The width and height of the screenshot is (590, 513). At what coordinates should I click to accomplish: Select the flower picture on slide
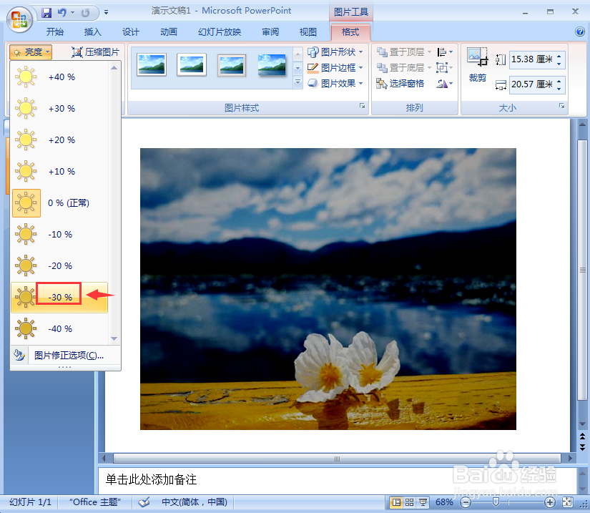click(x=328, y=289)
